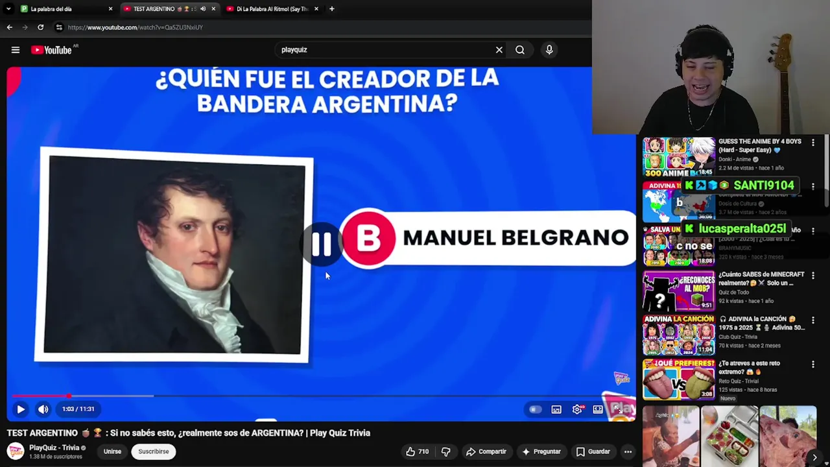Enter full screen on the video
This screenshot has height=467, width=830.
(618, 409)
